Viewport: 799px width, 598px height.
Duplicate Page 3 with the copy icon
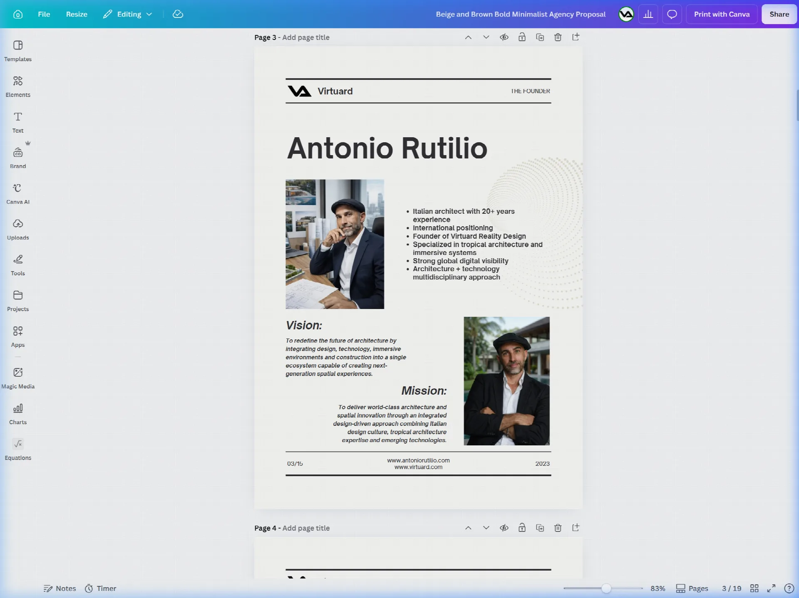point(540,37)
